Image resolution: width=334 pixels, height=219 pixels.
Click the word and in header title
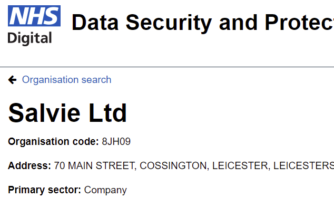click(238, 22)
